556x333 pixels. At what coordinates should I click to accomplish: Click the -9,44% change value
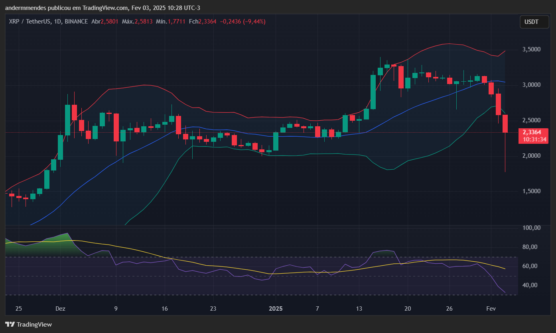pos(255,22)
